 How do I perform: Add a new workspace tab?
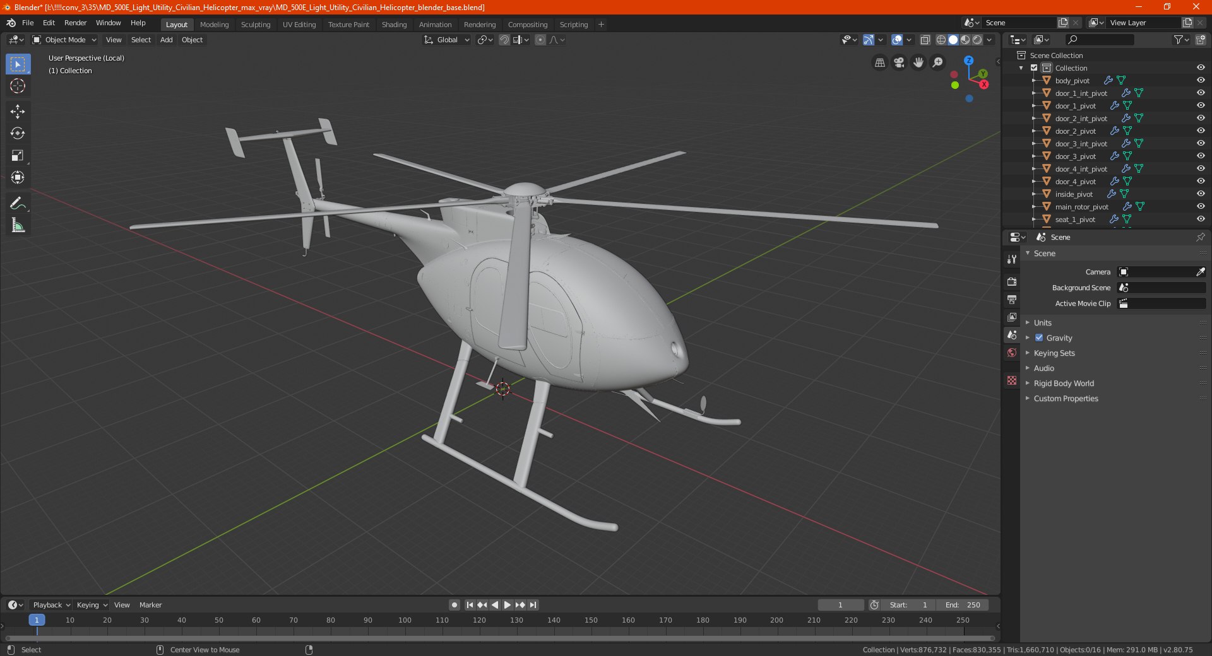click(601, 25)
